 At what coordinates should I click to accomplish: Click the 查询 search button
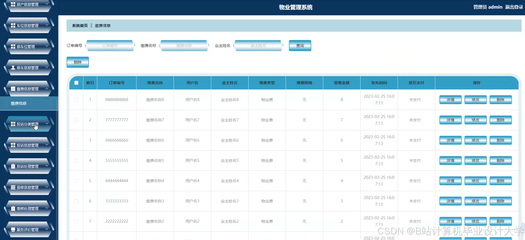point(300,46)
